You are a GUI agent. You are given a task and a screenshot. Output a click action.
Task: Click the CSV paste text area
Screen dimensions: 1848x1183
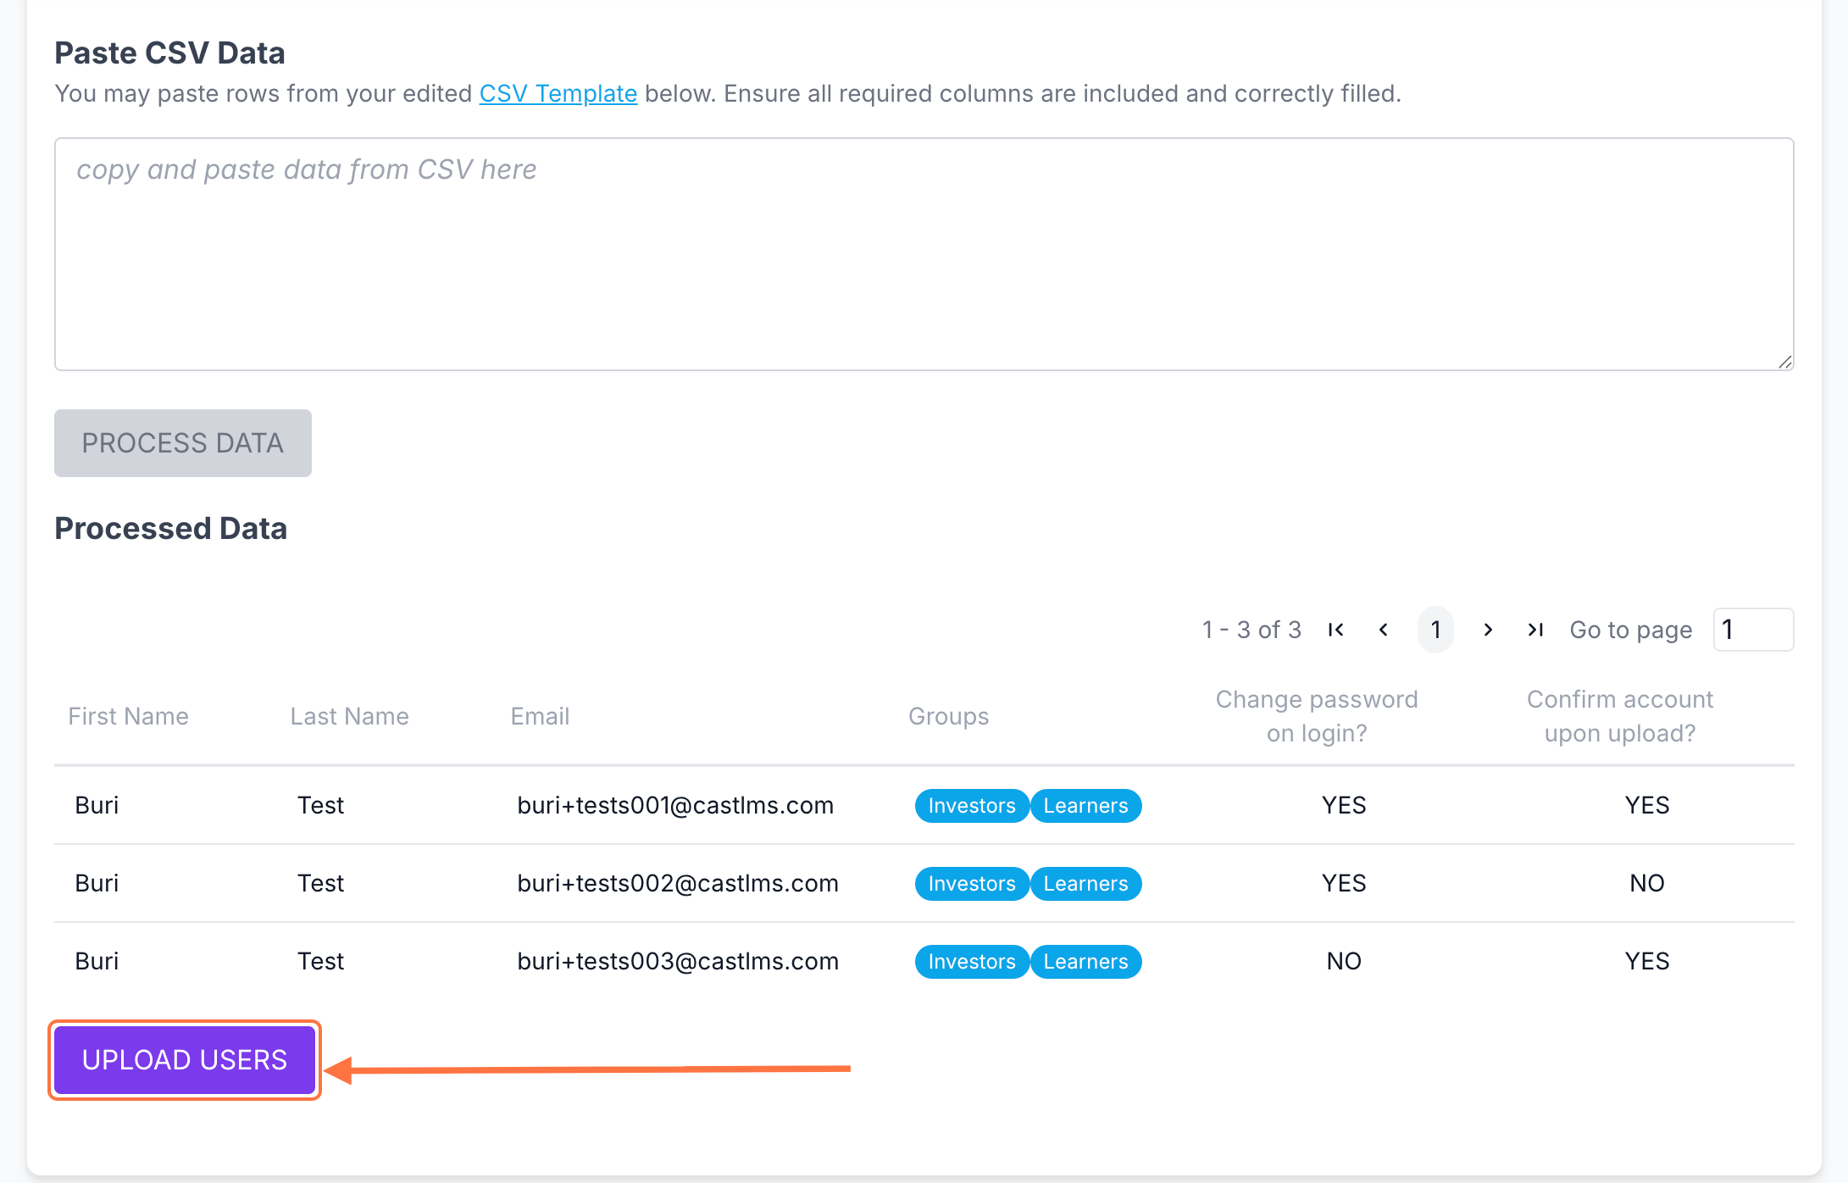924,254
